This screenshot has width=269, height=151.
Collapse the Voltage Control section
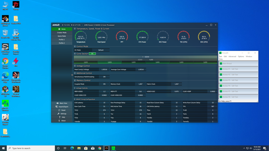click(x=75, y=66)
